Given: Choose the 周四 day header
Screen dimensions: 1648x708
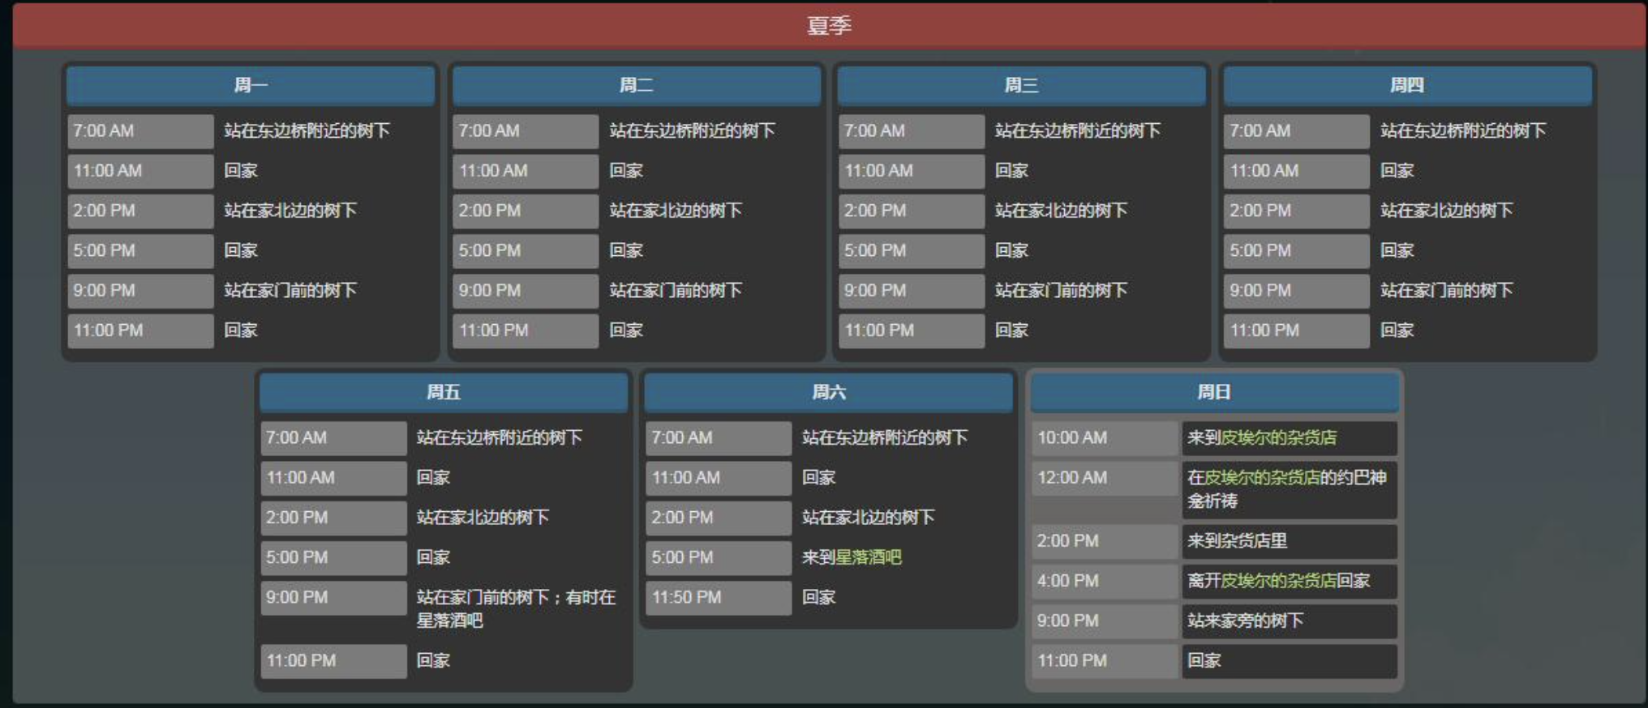Looking at the screenshot, I should [x=1406, y=85].
